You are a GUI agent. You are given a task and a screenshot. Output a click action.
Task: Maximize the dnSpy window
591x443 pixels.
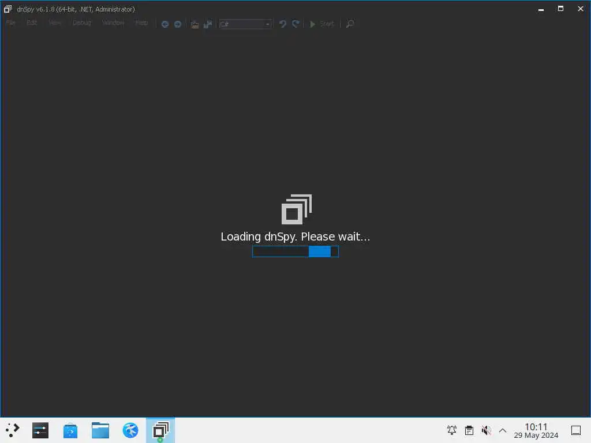[560, 9]
